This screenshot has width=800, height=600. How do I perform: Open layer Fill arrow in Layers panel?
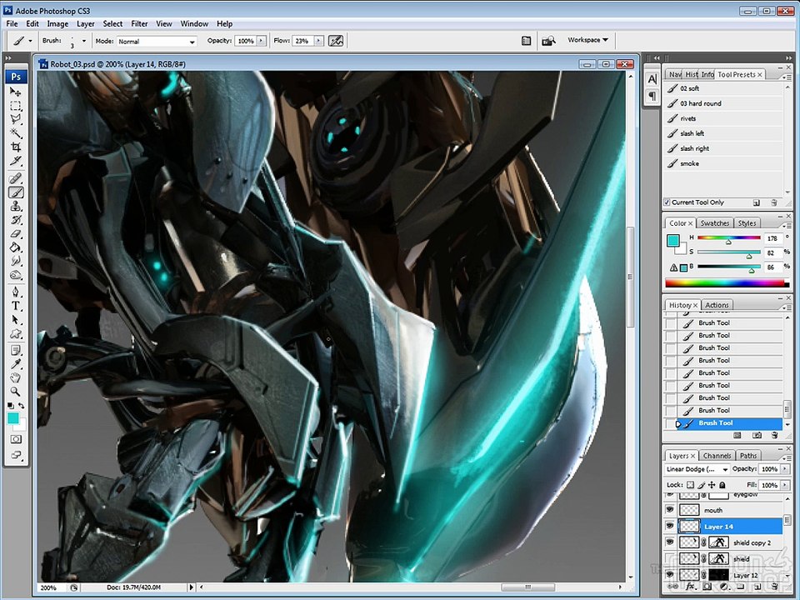tap(785, 485)
